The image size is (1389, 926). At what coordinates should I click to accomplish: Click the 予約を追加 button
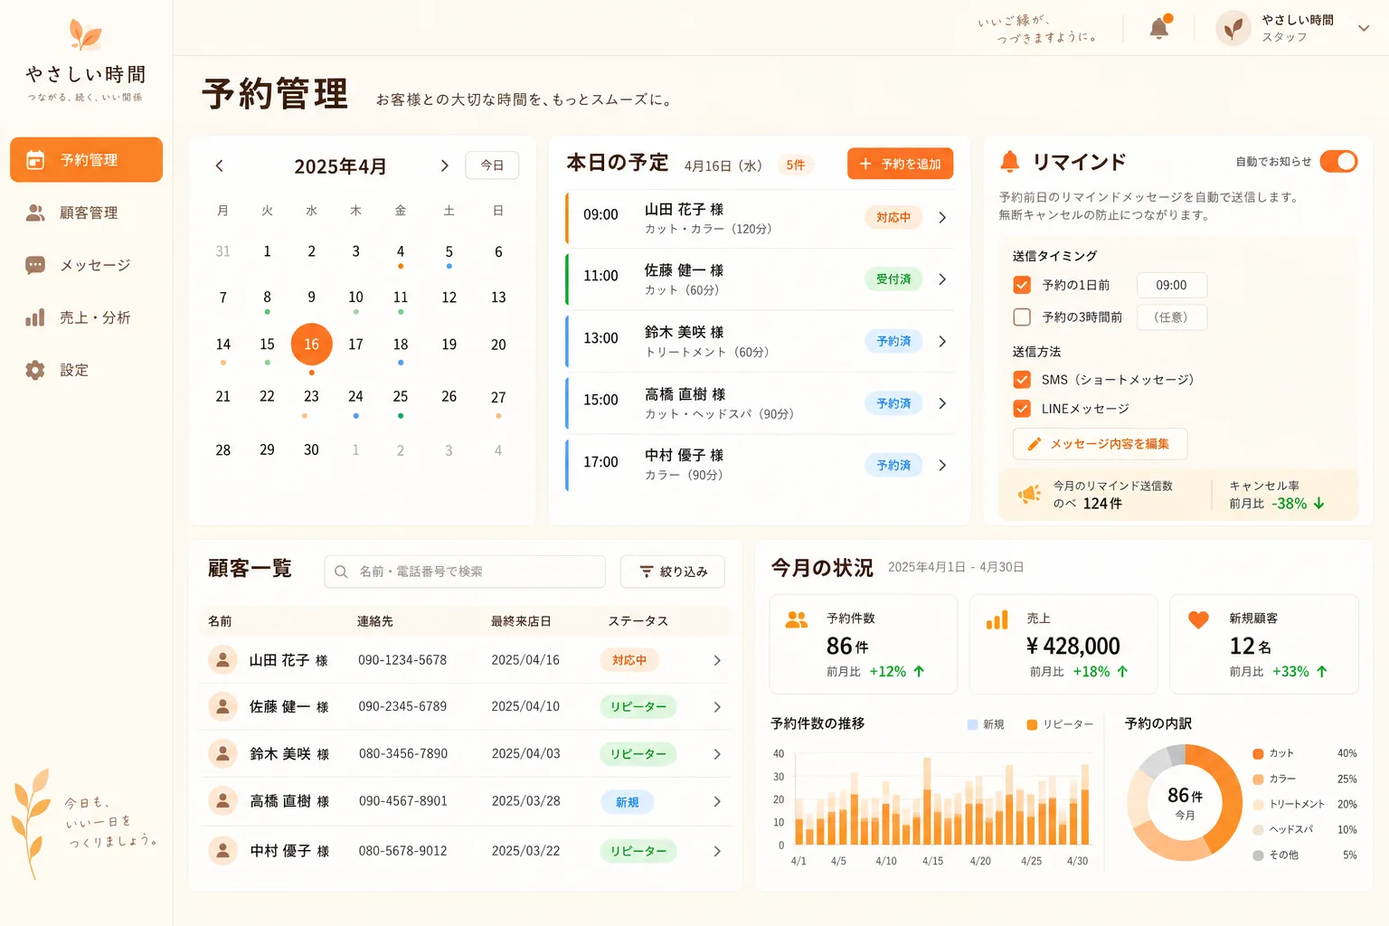pos(900,164)
